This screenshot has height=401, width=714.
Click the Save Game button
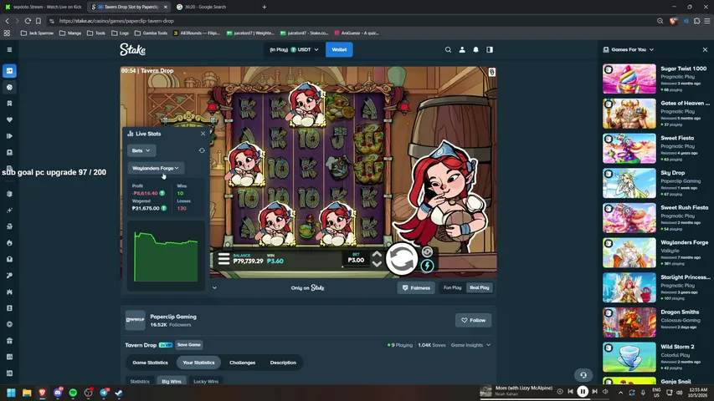(x=189, y=345)
